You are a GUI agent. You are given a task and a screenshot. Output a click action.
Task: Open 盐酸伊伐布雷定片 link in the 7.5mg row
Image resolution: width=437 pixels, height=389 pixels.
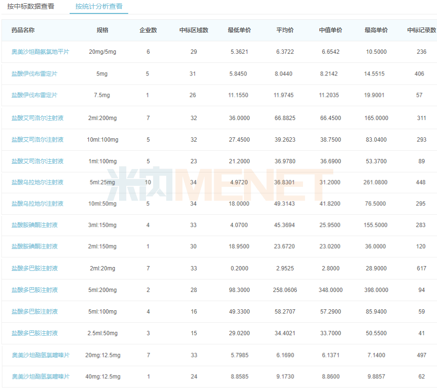(35, 95)
